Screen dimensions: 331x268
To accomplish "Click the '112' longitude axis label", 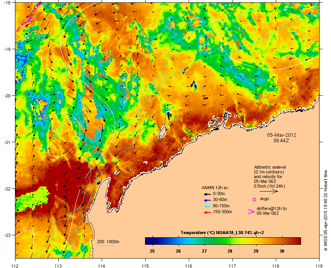I will 15,266.
